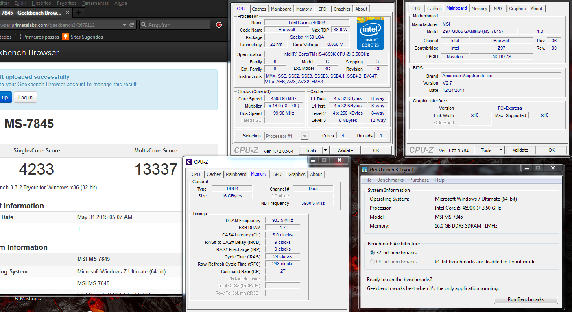Open the Ferramentas menu in Firefox

96,3
